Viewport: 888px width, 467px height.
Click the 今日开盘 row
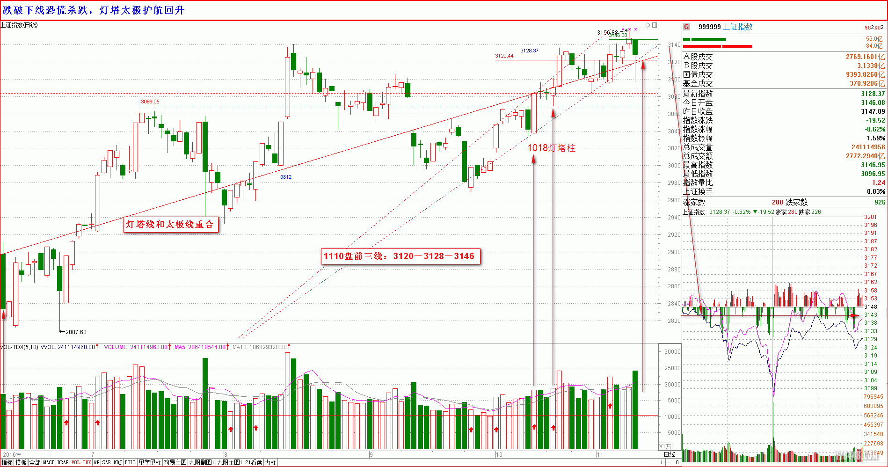pyautogui.click(x=784, y=102)
